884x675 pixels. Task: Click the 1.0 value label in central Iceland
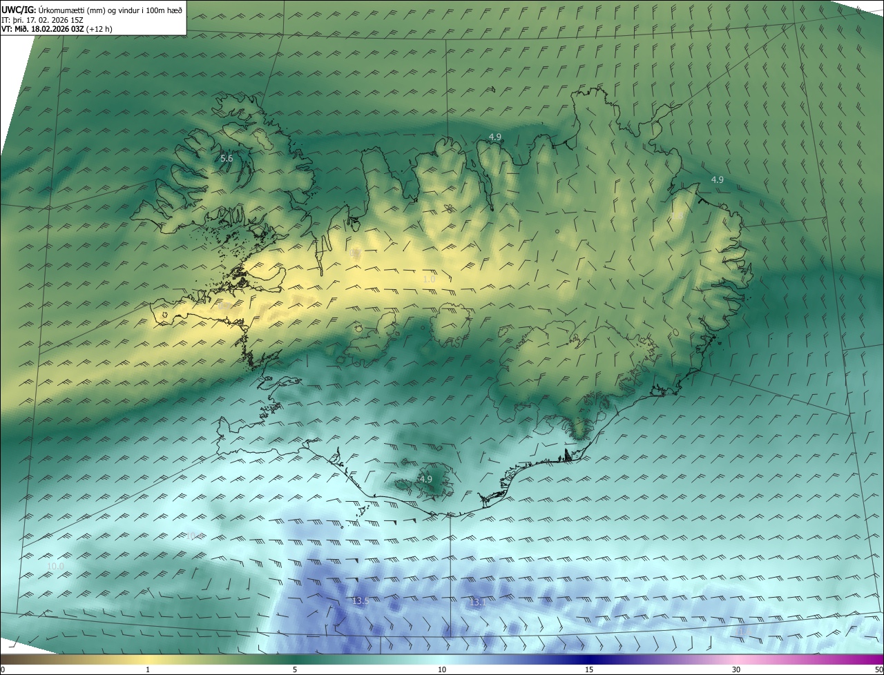point(429,279)
